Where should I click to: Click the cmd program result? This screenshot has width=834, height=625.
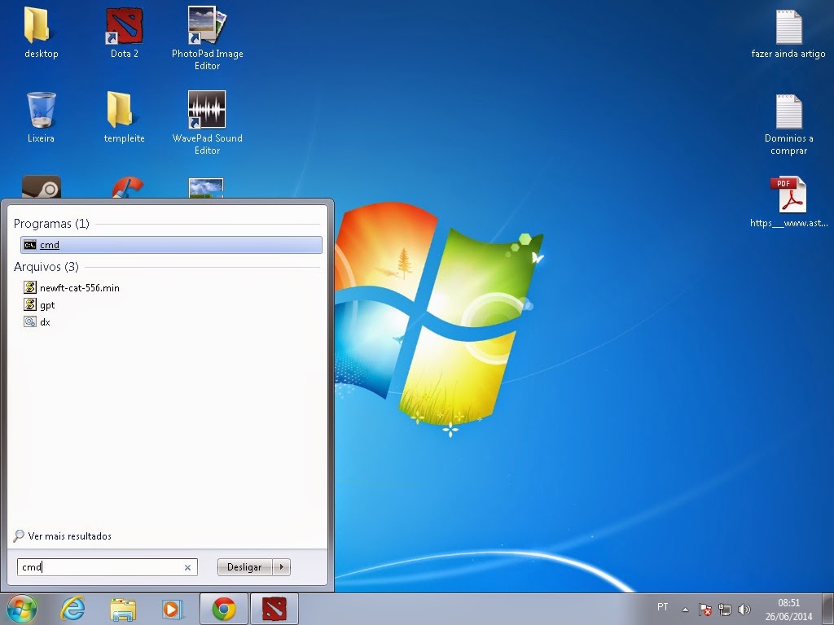coord(171,245)
